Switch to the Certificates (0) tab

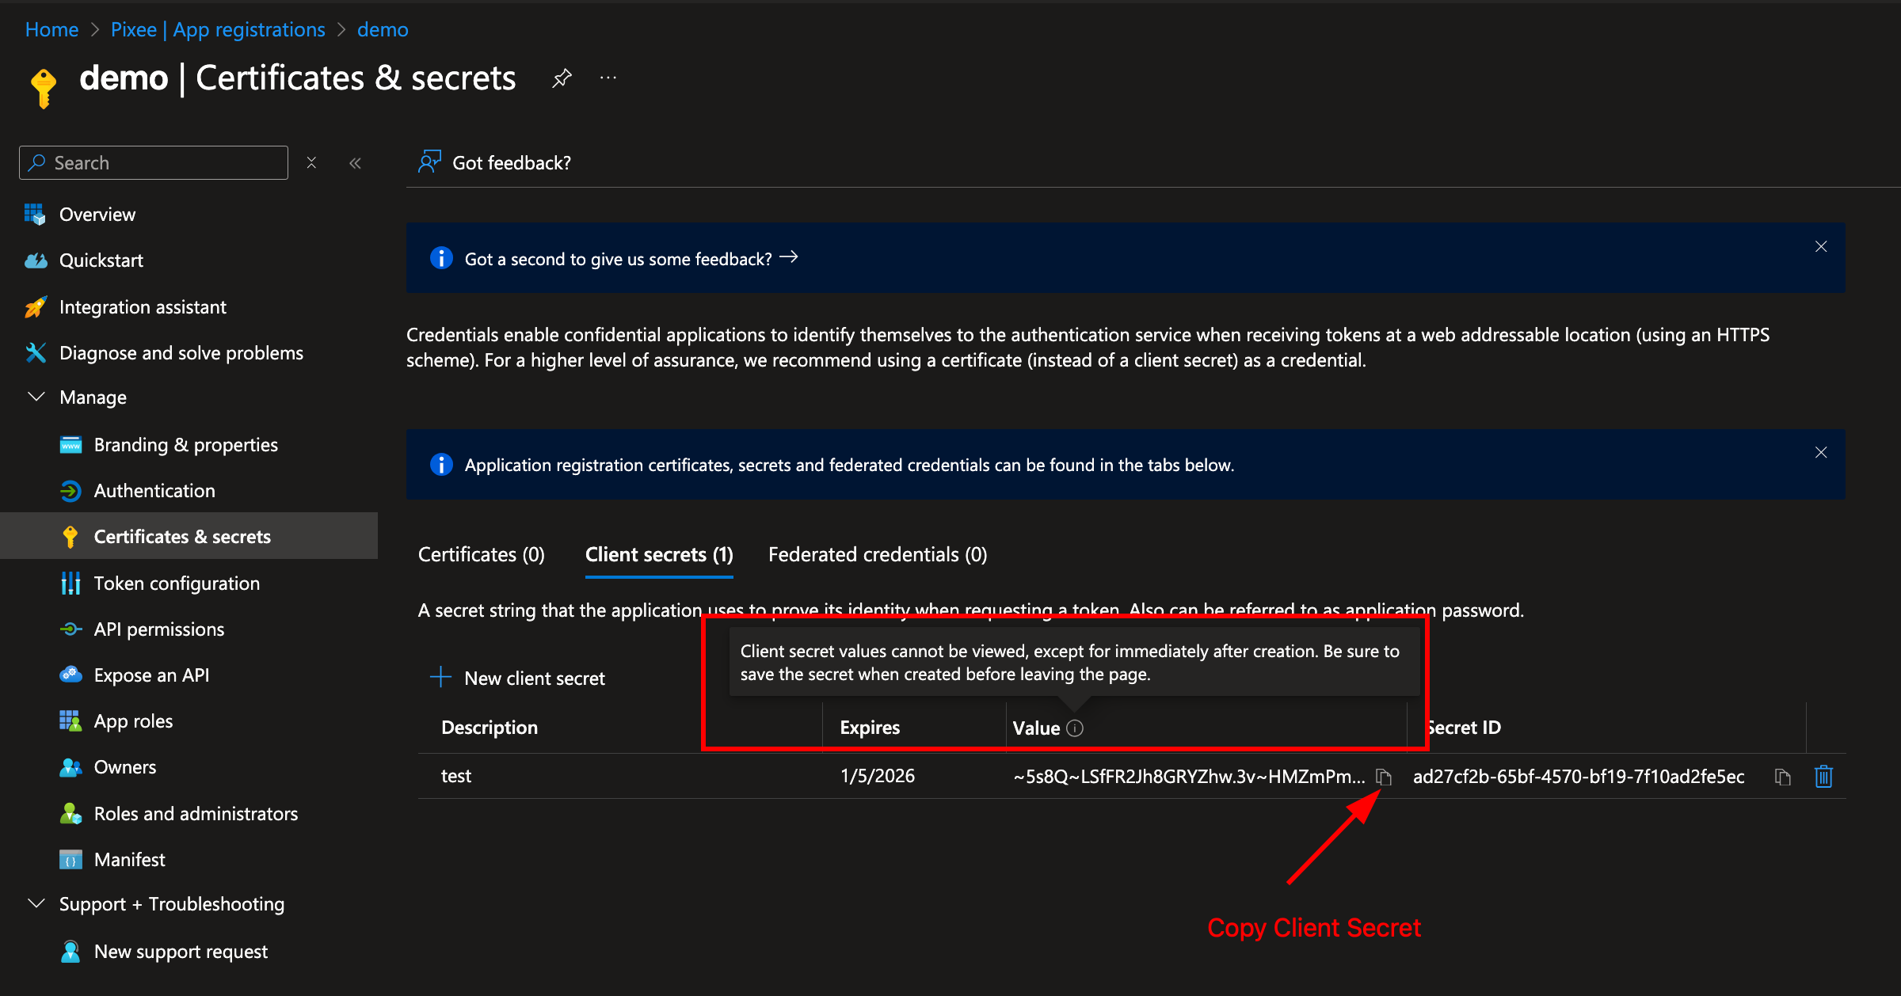[x=482, y=554]
